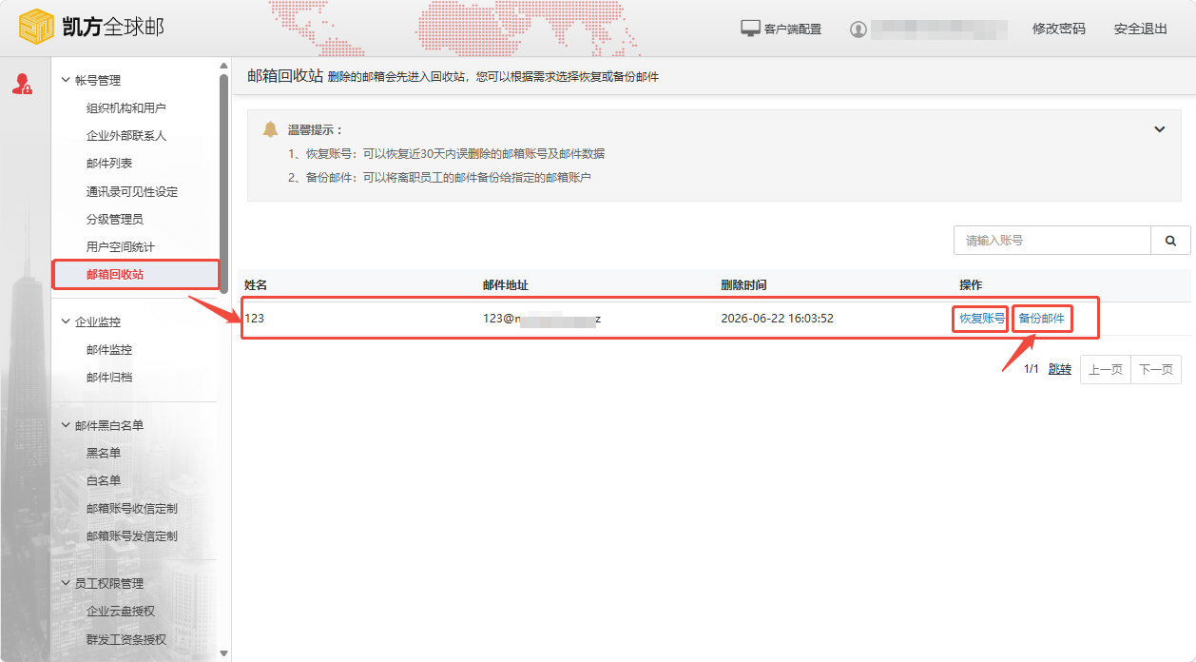Open 群发工资条授权
1196x662 pixels.
(126, 640)
